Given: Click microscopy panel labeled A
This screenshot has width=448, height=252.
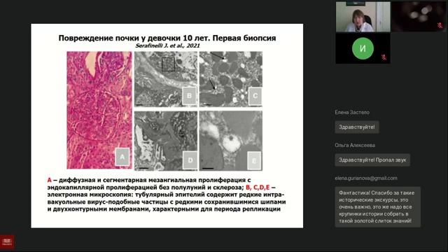Looking at the screenshot, I should [99, 111].
